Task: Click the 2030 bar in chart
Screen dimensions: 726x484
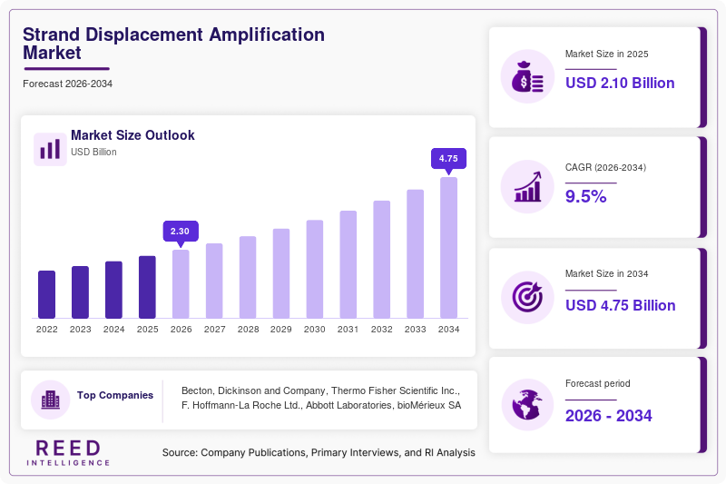Action: click(x=315, y=269)
